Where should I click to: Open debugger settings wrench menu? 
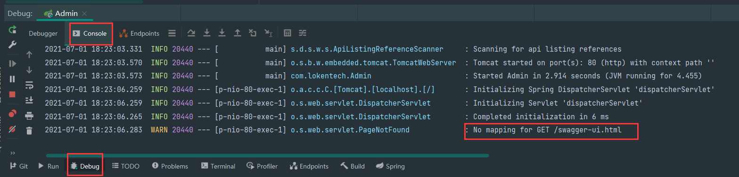click(13, 45)
